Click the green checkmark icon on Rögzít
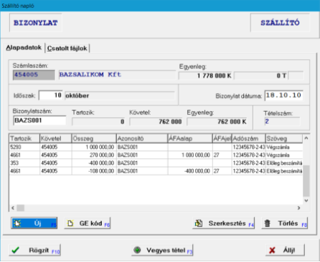This screenshot has width=320, height=262. (x=16, y=250)
